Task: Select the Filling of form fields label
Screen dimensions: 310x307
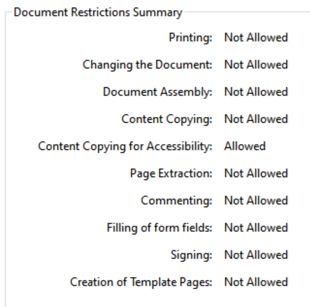Action: coord(159,228)
